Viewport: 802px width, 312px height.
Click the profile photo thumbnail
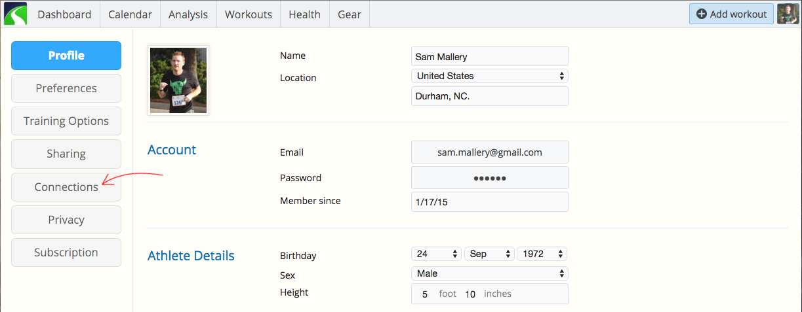point(178,80)
